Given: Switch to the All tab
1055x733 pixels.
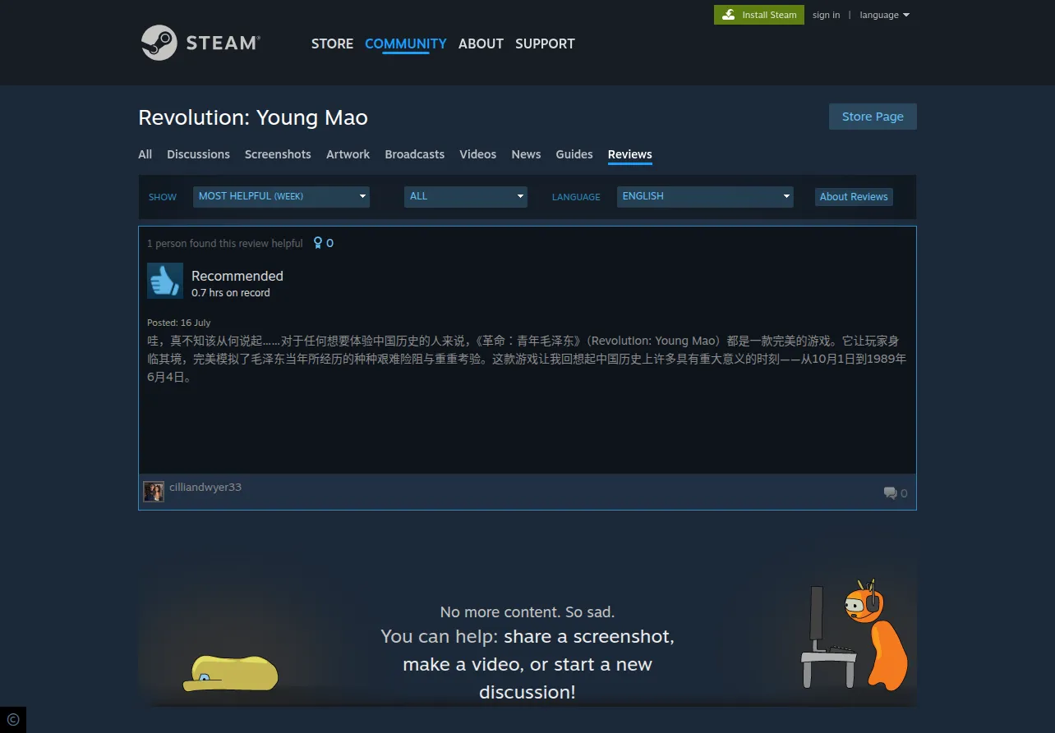Looking at the screenshot, I should click(x=145, y=154).
